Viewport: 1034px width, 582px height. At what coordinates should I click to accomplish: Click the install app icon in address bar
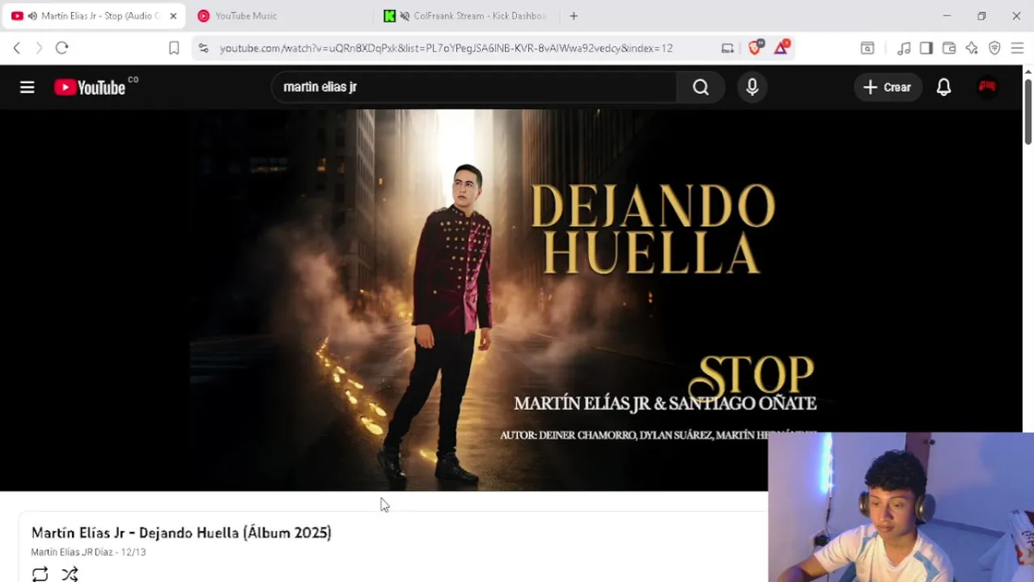click(727, 48)
